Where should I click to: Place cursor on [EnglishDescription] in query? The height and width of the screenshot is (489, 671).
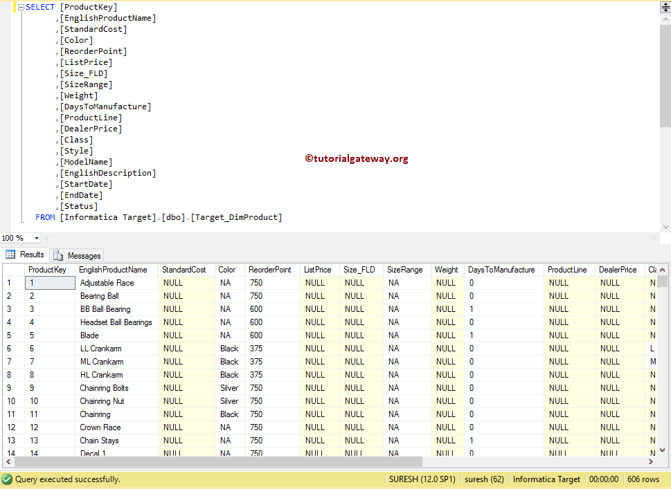pos(108,173)
